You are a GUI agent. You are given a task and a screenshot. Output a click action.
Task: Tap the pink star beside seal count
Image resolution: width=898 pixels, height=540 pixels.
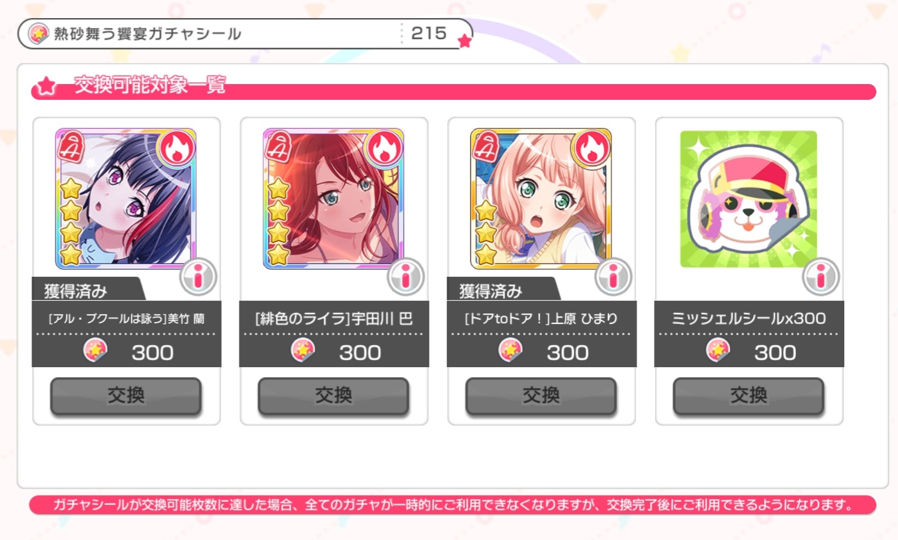point(465,41)
